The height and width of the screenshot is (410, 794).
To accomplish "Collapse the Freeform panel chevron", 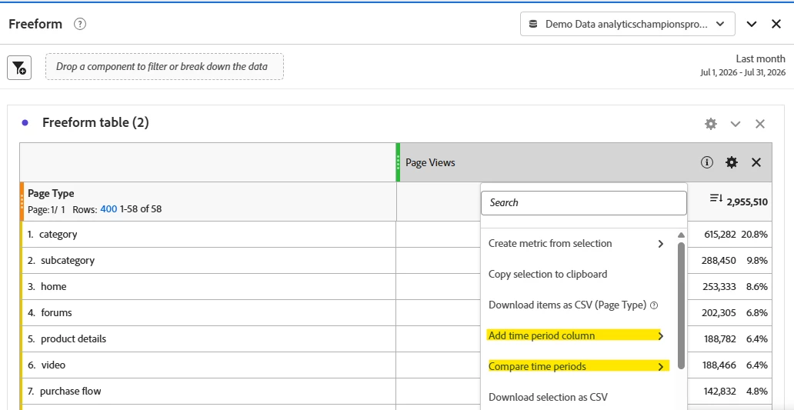I will click(752, 24).
